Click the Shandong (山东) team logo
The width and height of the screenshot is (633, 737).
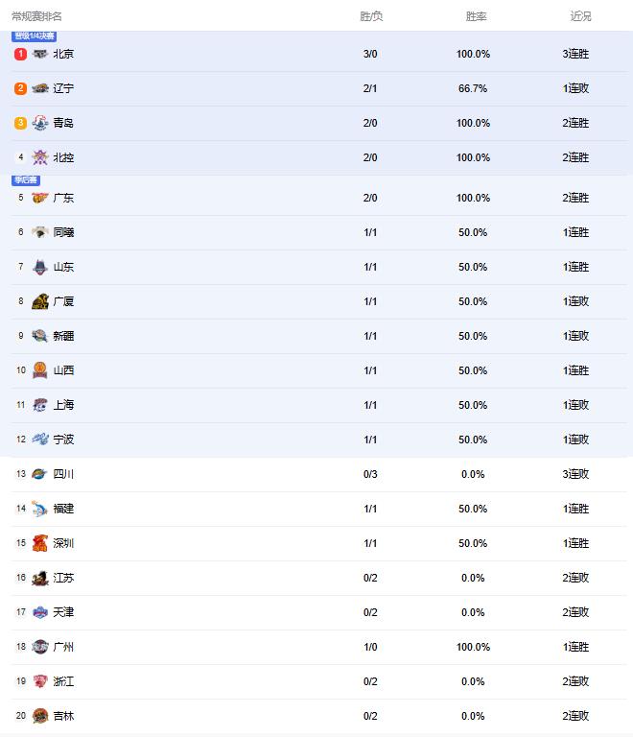click(39, 267)
